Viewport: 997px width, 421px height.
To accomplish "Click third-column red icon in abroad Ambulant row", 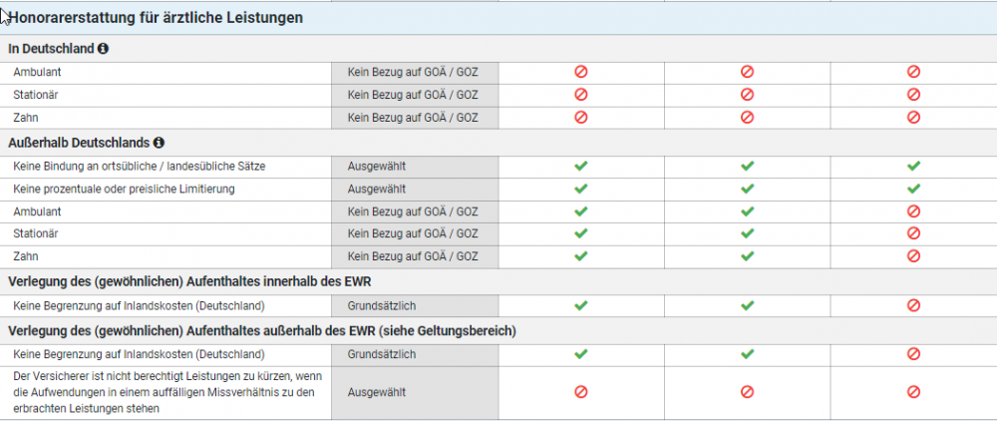I will (913, 210).
